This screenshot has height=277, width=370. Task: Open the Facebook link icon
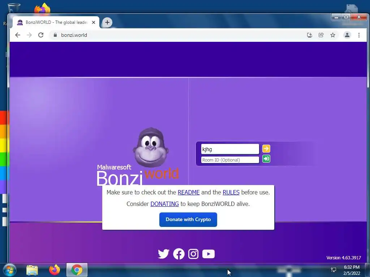pyautogui.click(x=179, y=254)
